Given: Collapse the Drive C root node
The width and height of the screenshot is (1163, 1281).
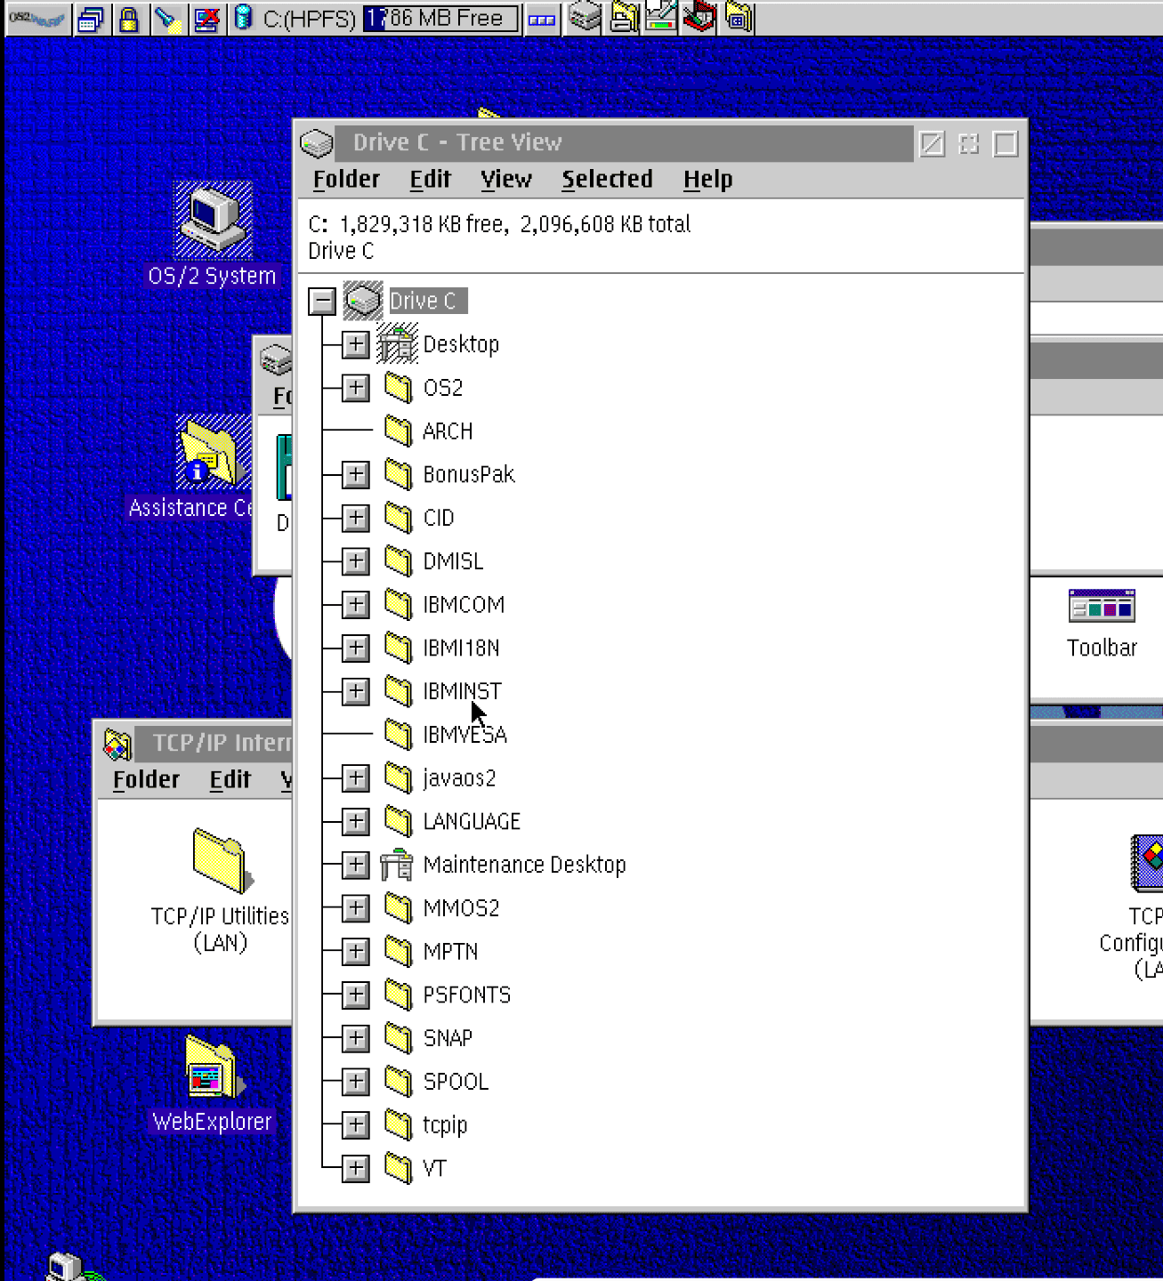Looking at the screenshot, I should 322,301.
